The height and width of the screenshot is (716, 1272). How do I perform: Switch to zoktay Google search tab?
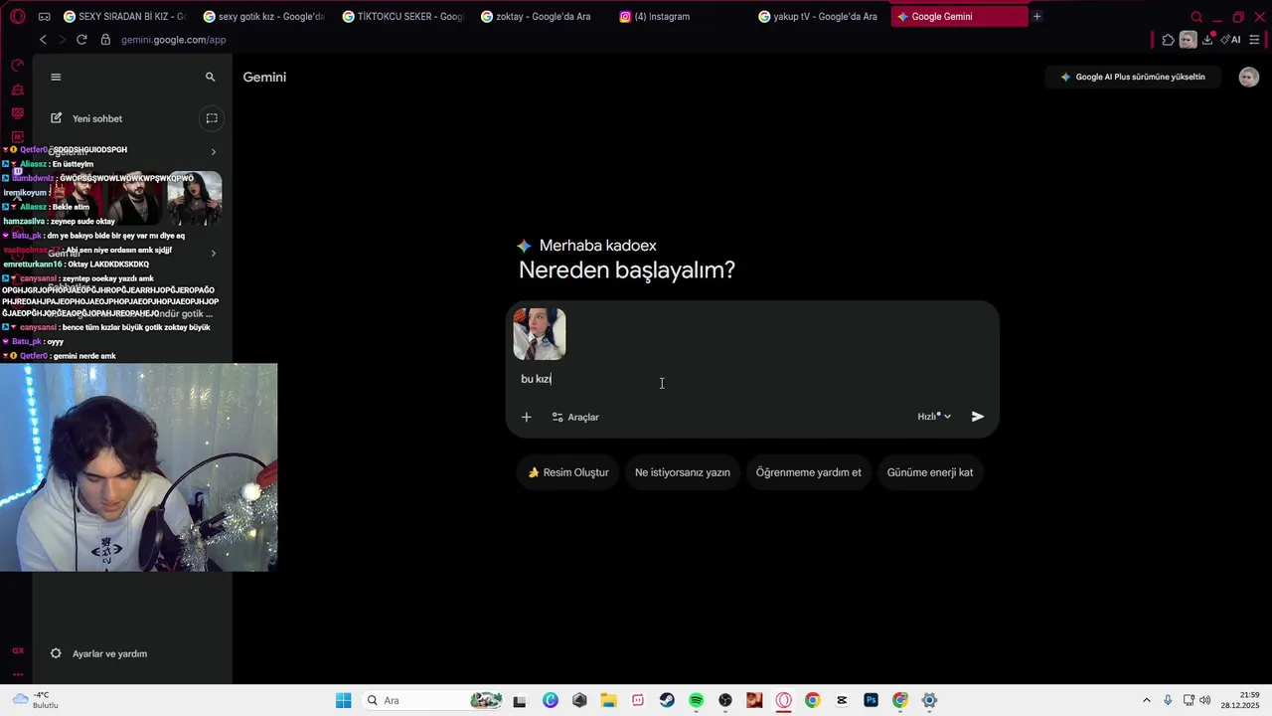[542, 16]
